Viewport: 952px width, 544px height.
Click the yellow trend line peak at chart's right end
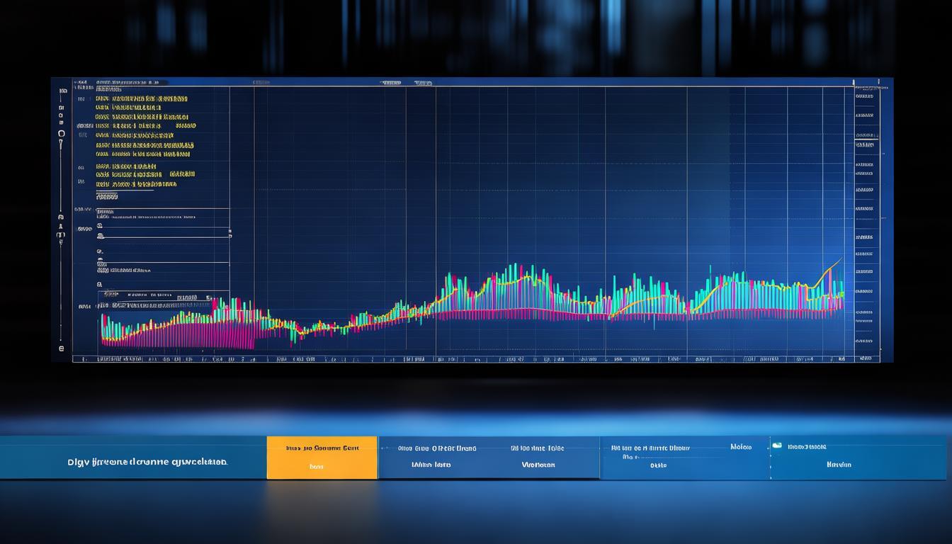(839, 261)
